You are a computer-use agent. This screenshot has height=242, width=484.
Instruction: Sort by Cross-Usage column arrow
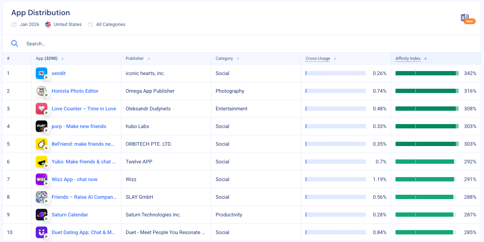335,58
